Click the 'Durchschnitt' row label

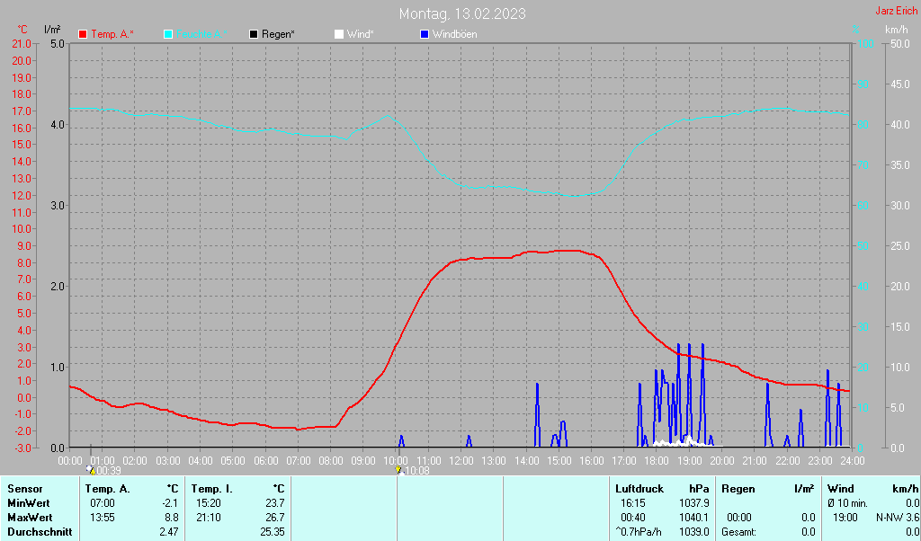[40, 532]
